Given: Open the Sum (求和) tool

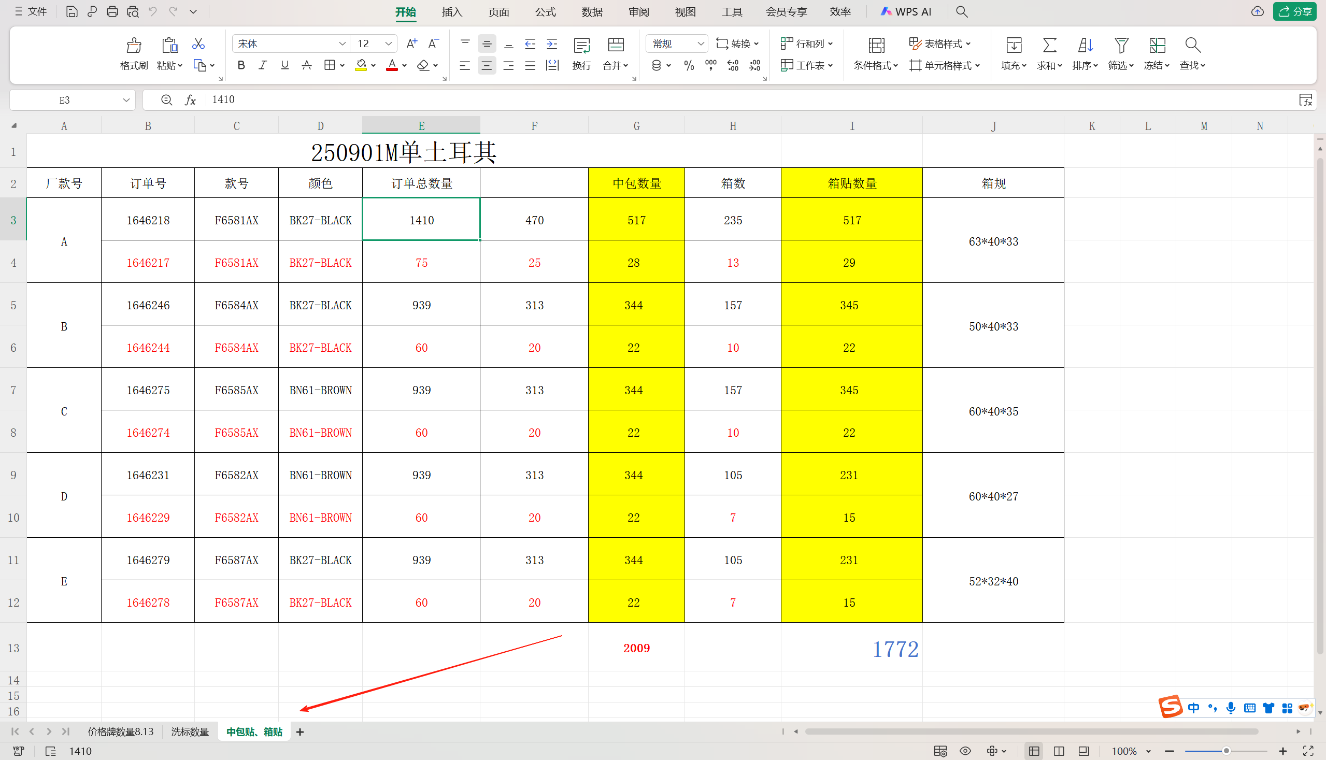Looking at the screenshot, I should pos(1049,46).
